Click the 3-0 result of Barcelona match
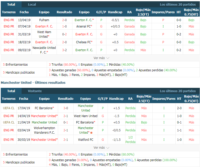 coord(66,108)
